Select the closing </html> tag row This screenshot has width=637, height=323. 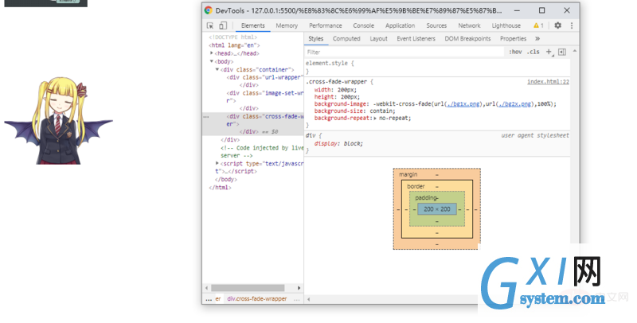click(x=220, y=188)
